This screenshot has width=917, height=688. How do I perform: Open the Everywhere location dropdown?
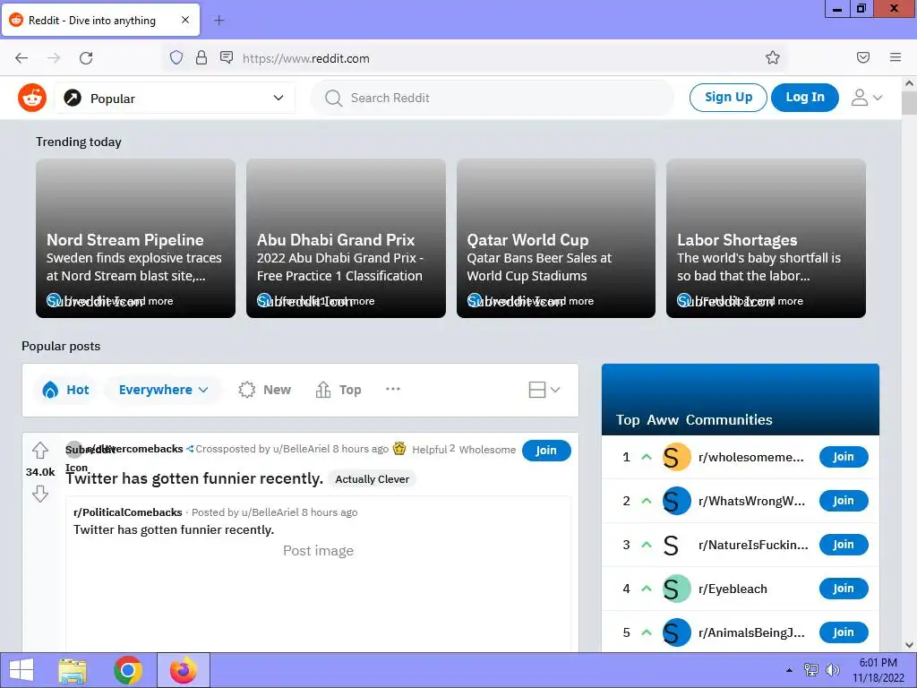tap(163, 390)
